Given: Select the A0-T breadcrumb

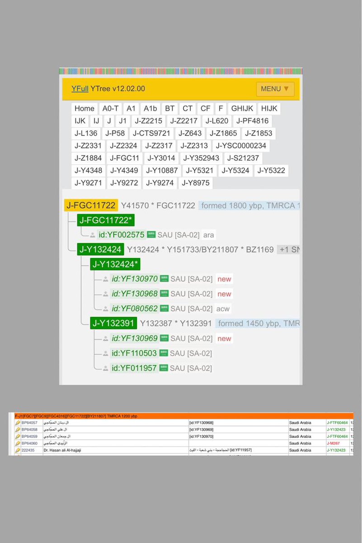Looking at the screenshot, I should click(x=110, y=109).
